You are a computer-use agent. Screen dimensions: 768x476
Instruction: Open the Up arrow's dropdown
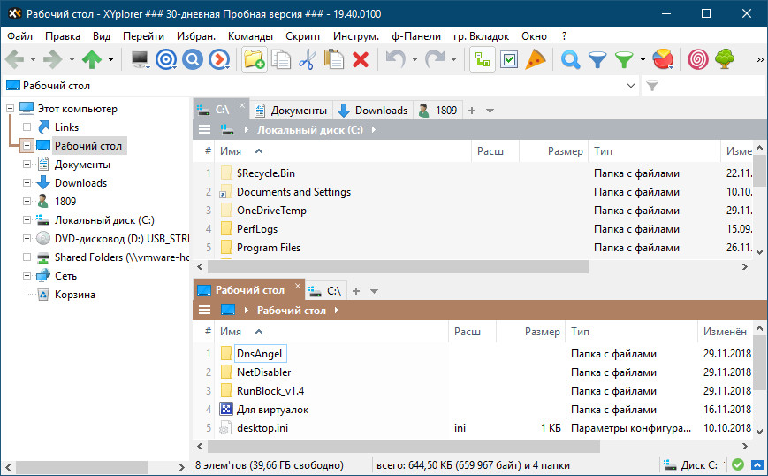[x=110, y=60]
